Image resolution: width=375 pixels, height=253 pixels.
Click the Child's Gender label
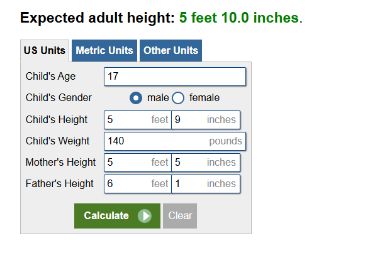click(59, 97)
